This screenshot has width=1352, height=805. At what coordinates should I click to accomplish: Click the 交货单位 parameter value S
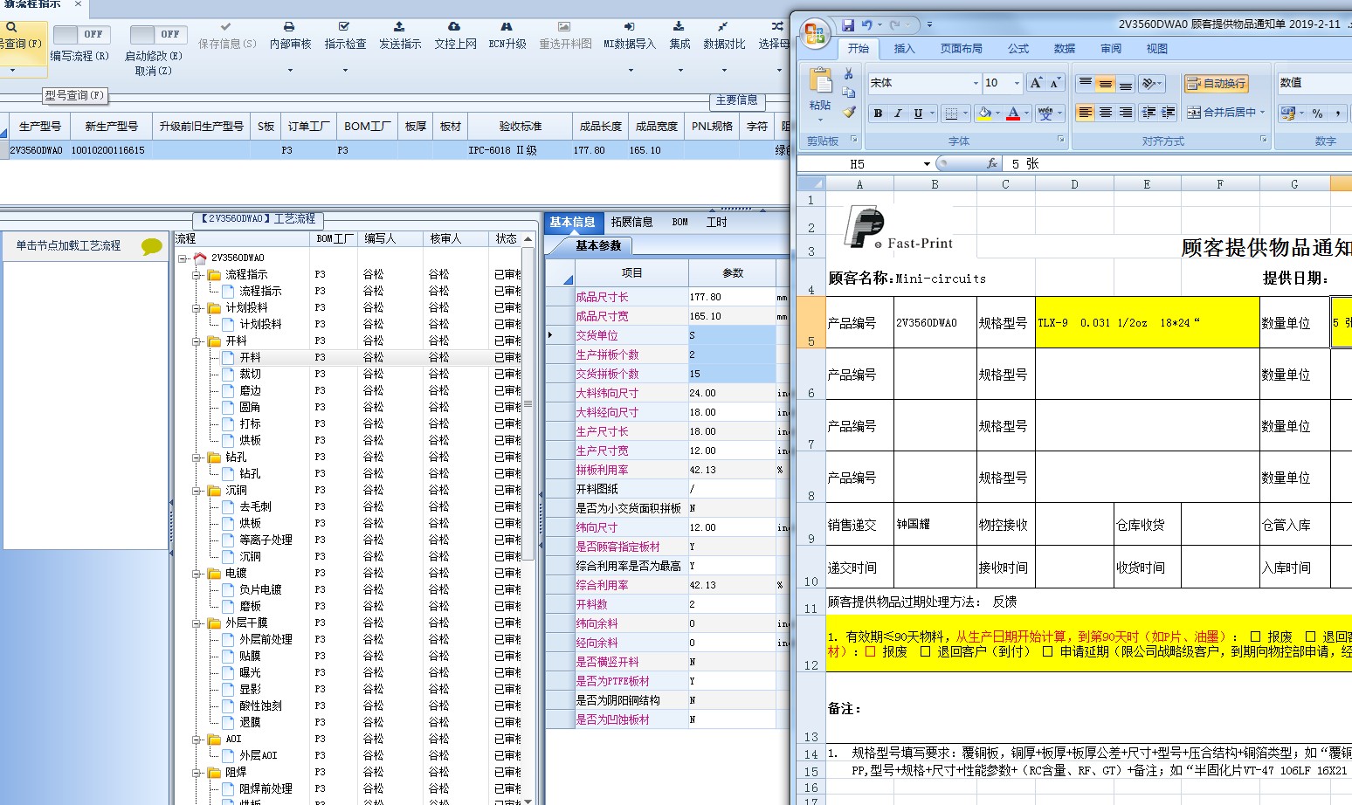[x=731, y=335]
